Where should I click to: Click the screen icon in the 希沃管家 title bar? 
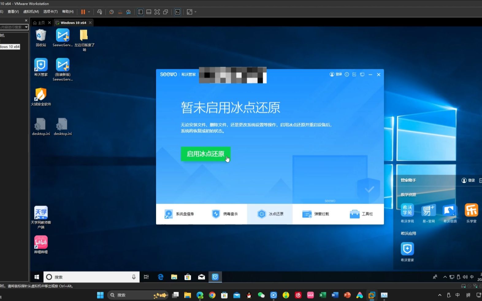362,74
